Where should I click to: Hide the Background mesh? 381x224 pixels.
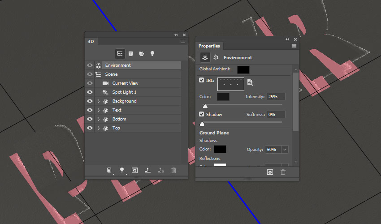coord(90,101)
